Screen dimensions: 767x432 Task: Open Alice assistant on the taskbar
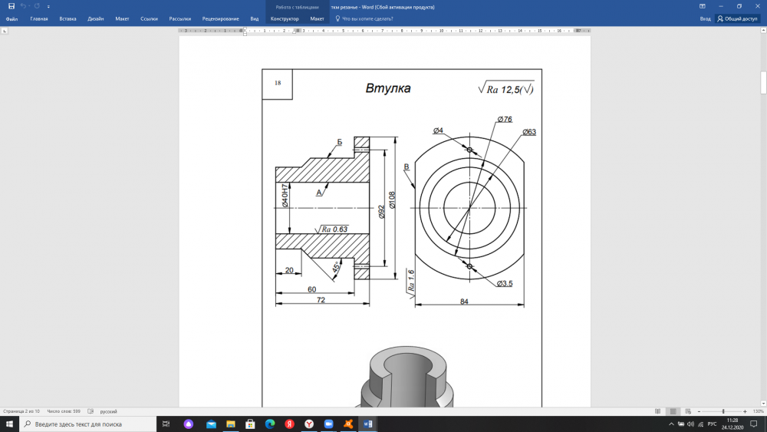pos(189,424)
